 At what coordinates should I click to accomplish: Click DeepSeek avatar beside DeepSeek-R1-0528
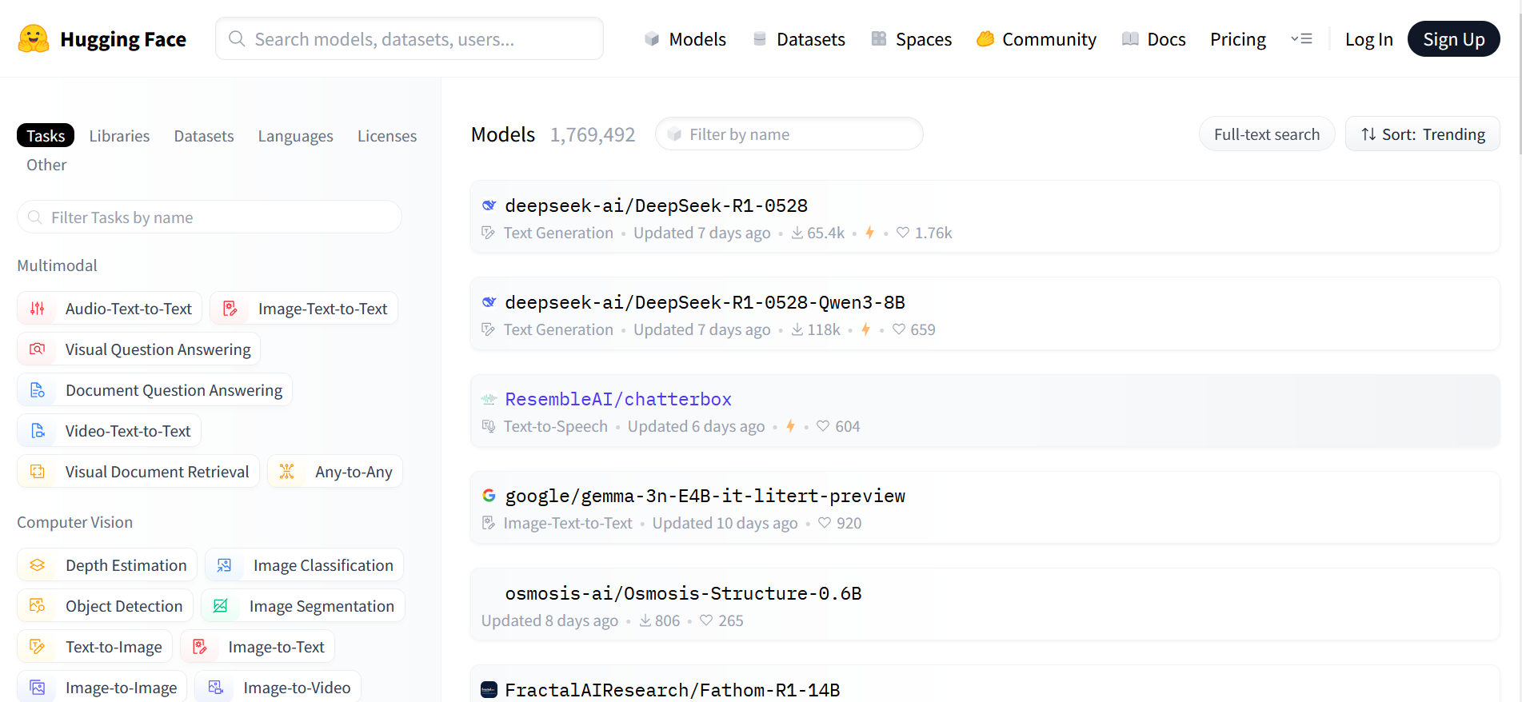[489, 205]
